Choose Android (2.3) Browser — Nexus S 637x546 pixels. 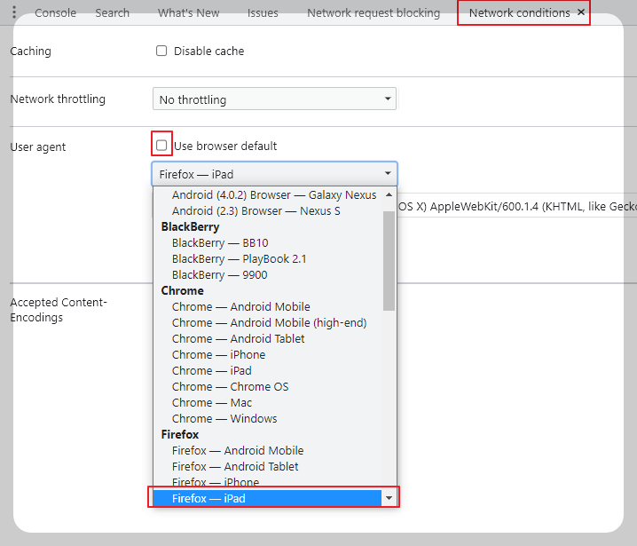coord(268,211)
